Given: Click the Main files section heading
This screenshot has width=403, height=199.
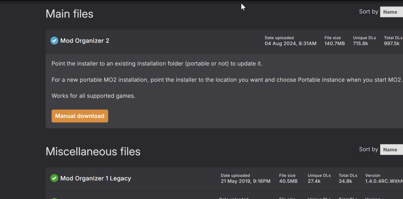Looking at the screenshot, I should 70,14.
